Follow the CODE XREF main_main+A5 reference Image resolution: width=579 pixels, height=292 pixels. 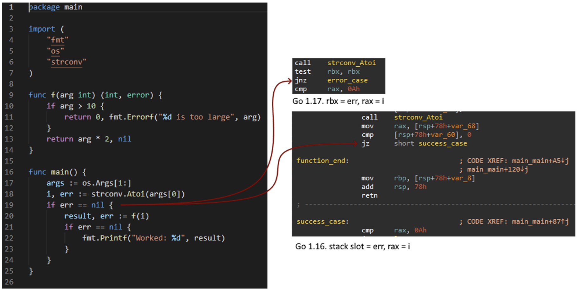515,161
